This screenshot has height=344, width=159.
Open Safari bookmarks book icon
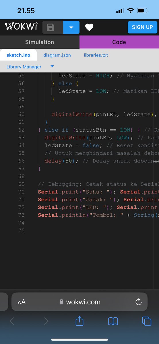[113, 321]
